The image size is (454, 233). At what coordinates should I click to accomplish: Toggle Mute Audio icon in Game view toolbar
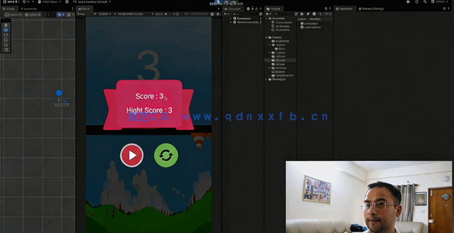point(212,14)
